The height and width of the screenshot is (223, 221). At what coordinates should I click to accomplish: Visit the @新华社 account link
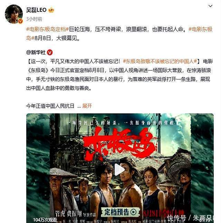(x=36, y=52)
